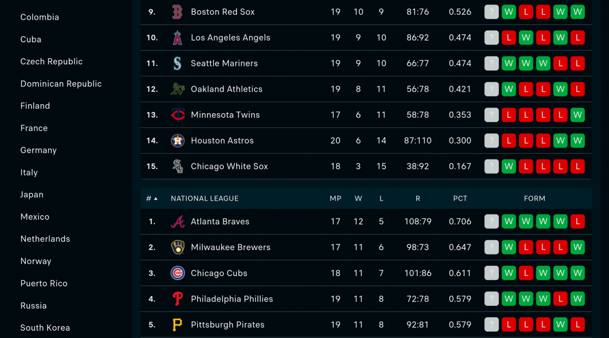The width and height of the screenshot is (609, 338).
Task: Select Japan in the country list
Action: pos(32,194)
